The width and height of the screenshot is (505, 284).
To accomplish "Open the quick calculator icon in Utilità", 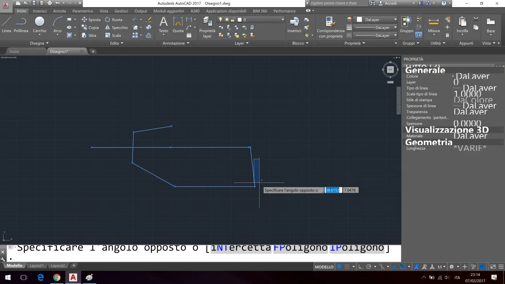I will (447, 35).
